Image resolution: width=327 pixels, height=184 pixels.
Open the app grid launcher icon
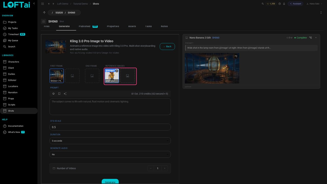pos(42,4)
